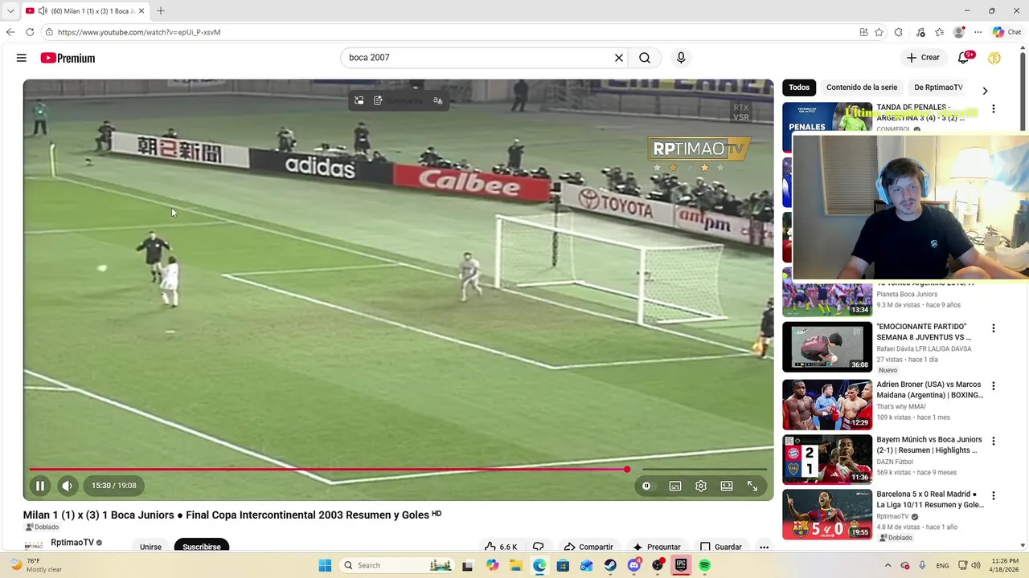Switch player to theater mode

pos(727,486)
